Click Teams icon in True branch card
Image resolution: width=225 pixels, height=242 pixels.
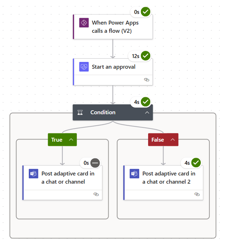coord(33,174)
